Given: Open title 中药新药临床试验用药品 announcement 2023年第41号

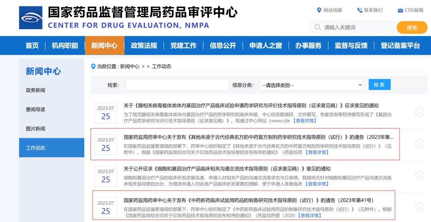Looking at the screenshot, I should tap(249, 200).
